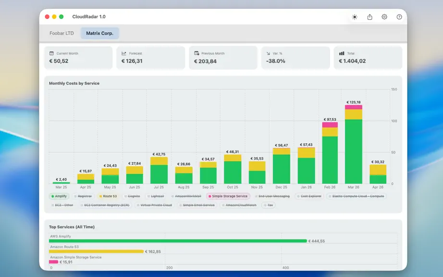
Task: Switch to the Foobar LTD tab
Action: (62, 33)
